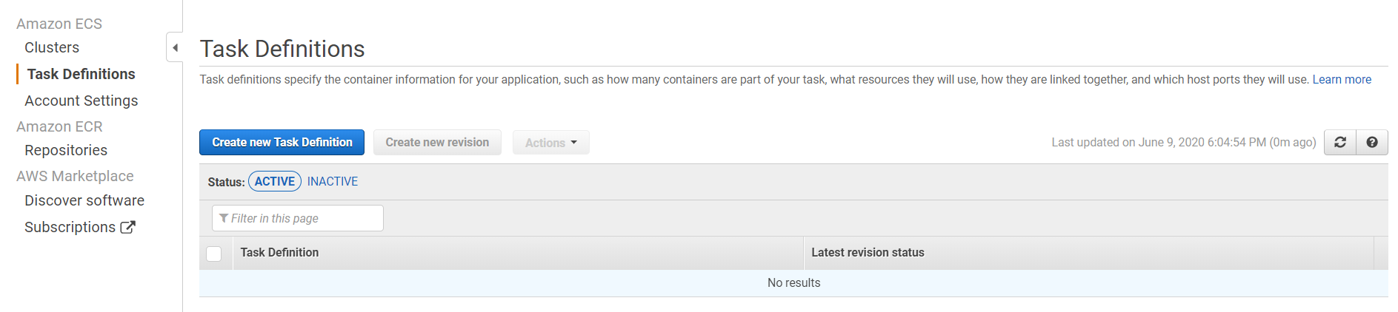Go to Account Settings
The height and width of the screenshot is (312, 1398).
pyautogui.click(x=81, y=101)
